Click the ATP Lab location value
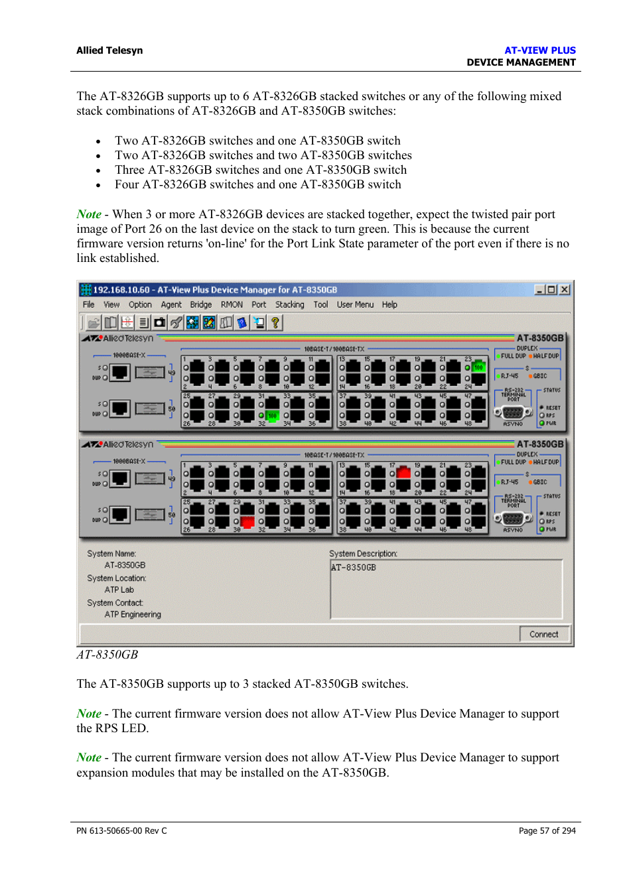This screenshot has width=633, height=896. (x=119, y=590)
